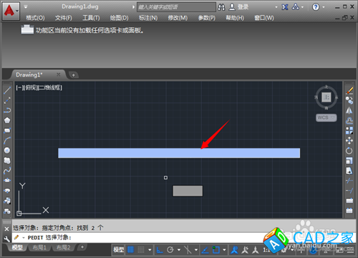This screenshot has height=258, width=358.
Task: Click the PEDIT command line input
Action: click(143, 238)
